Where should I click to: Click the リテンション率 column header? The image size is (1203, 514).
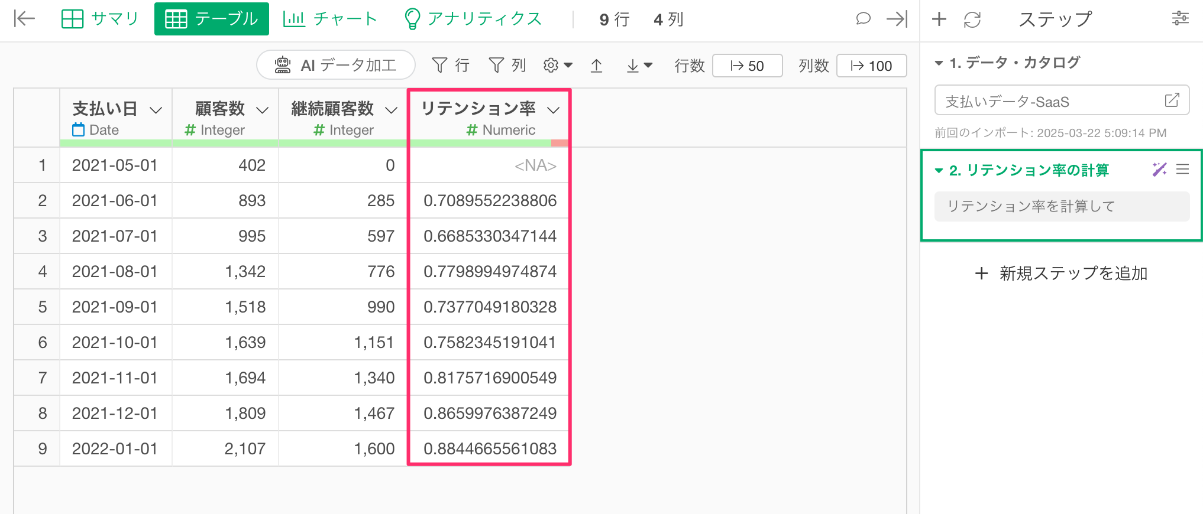489,118
